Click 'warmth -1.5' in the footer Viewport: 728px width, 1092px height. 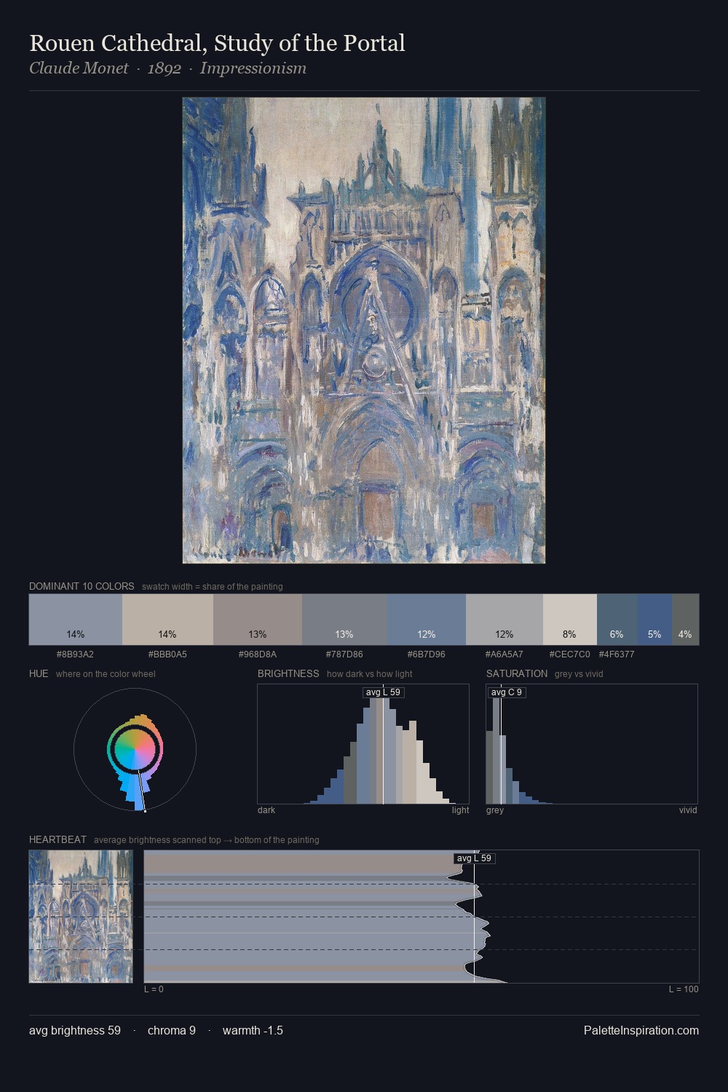pos(253,1030)
